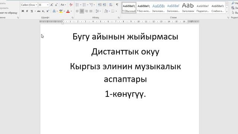Apply the Подзагол... style
Image resolution: width=238 pixels, height=134 pixels.
pos(203,8)
